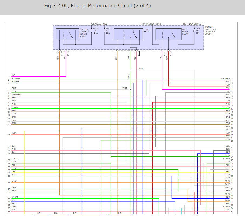
Task: Click the HOT AT ALL TIMES text
Action: 98,24
